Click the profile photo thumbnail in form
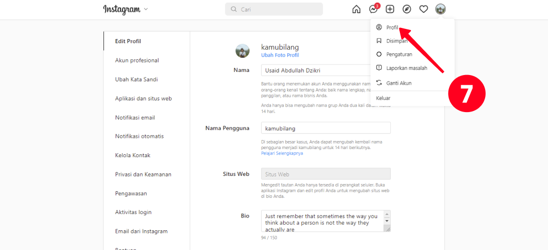548x250 pixels. (243, 51)
